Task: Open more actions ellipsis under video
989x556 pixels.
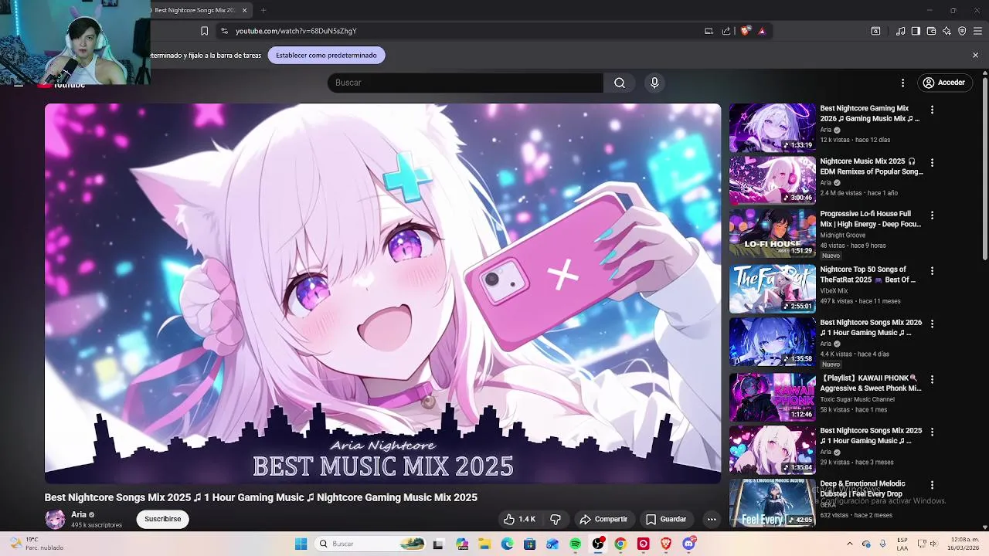Action: coord(712,519)
